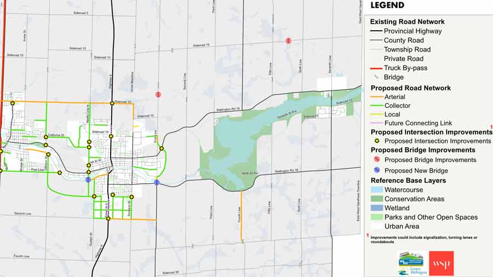Image resolution: width=493 pixels, height=277 pixels.
Task: Click the Colborne St intersection improvement star
Action: pyautogui.click(x=46, y=137)
